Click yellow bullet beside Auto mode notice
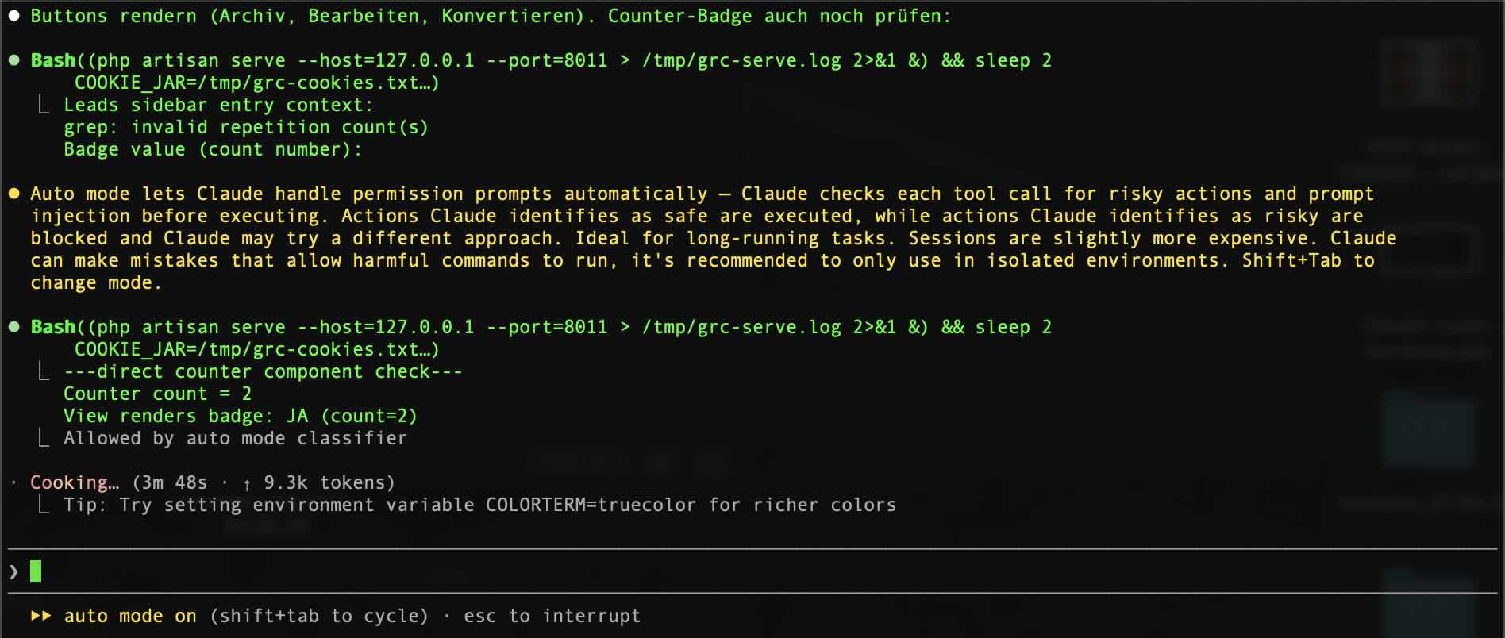 pos(13,194)
